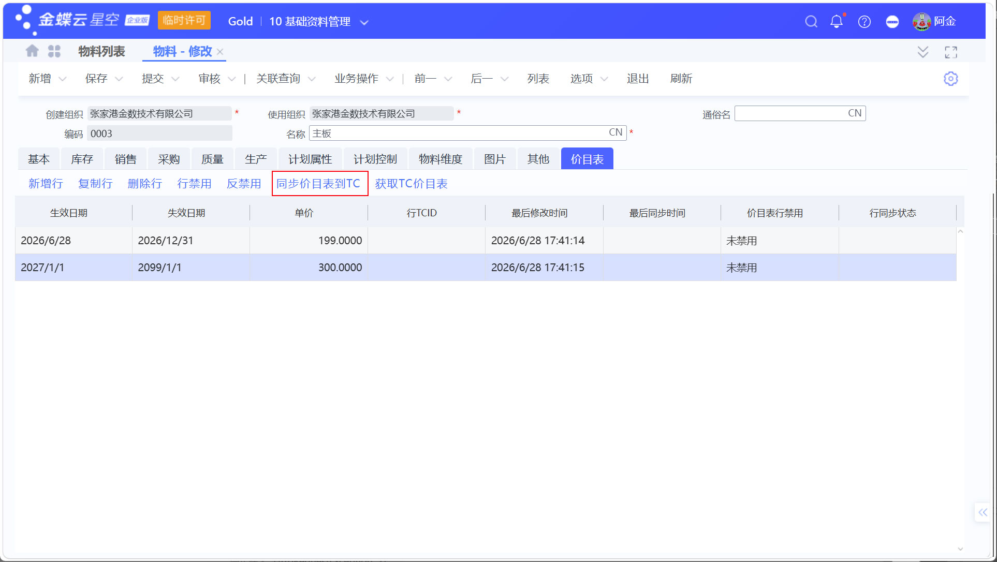This screenshot has height=562, width=997.
Task: Click the 单价 column header
Action: (304, 213)
